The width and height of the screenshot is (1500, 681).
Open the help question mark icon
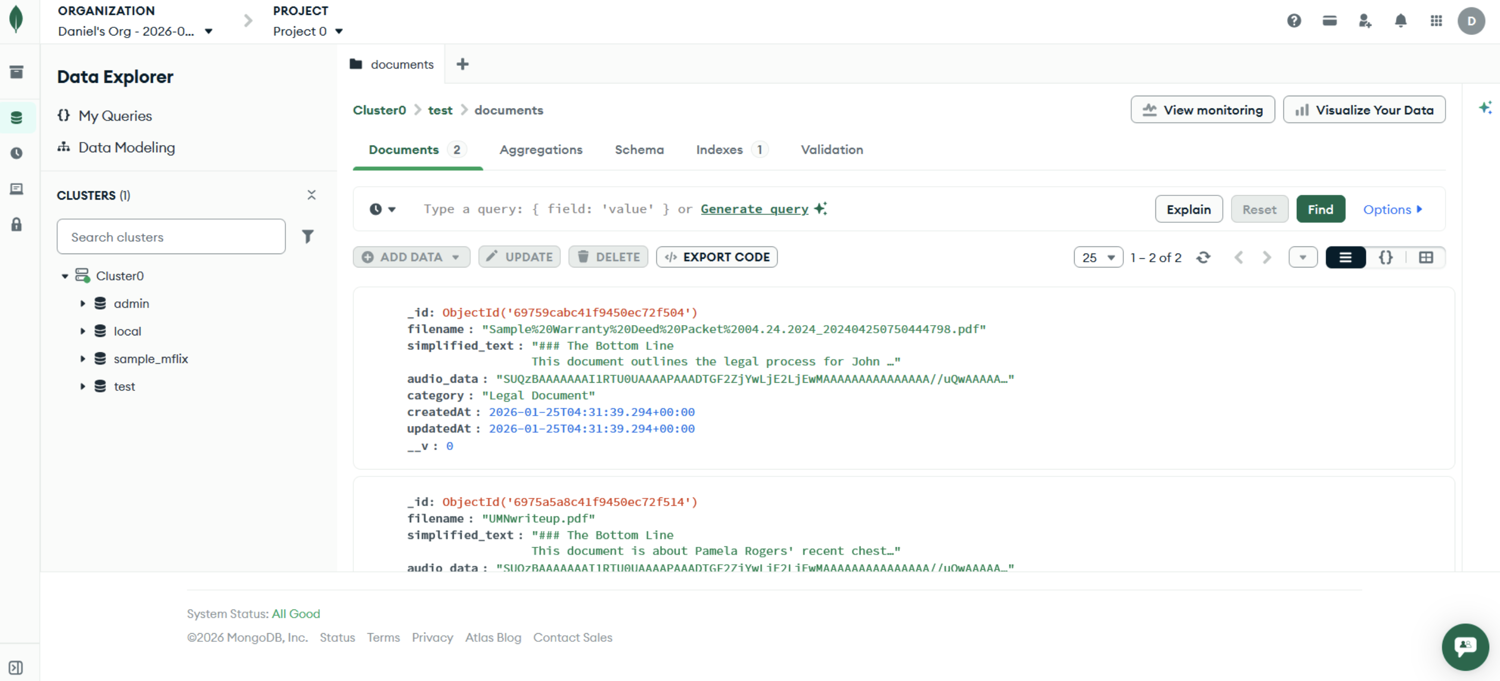[1294, 21]
